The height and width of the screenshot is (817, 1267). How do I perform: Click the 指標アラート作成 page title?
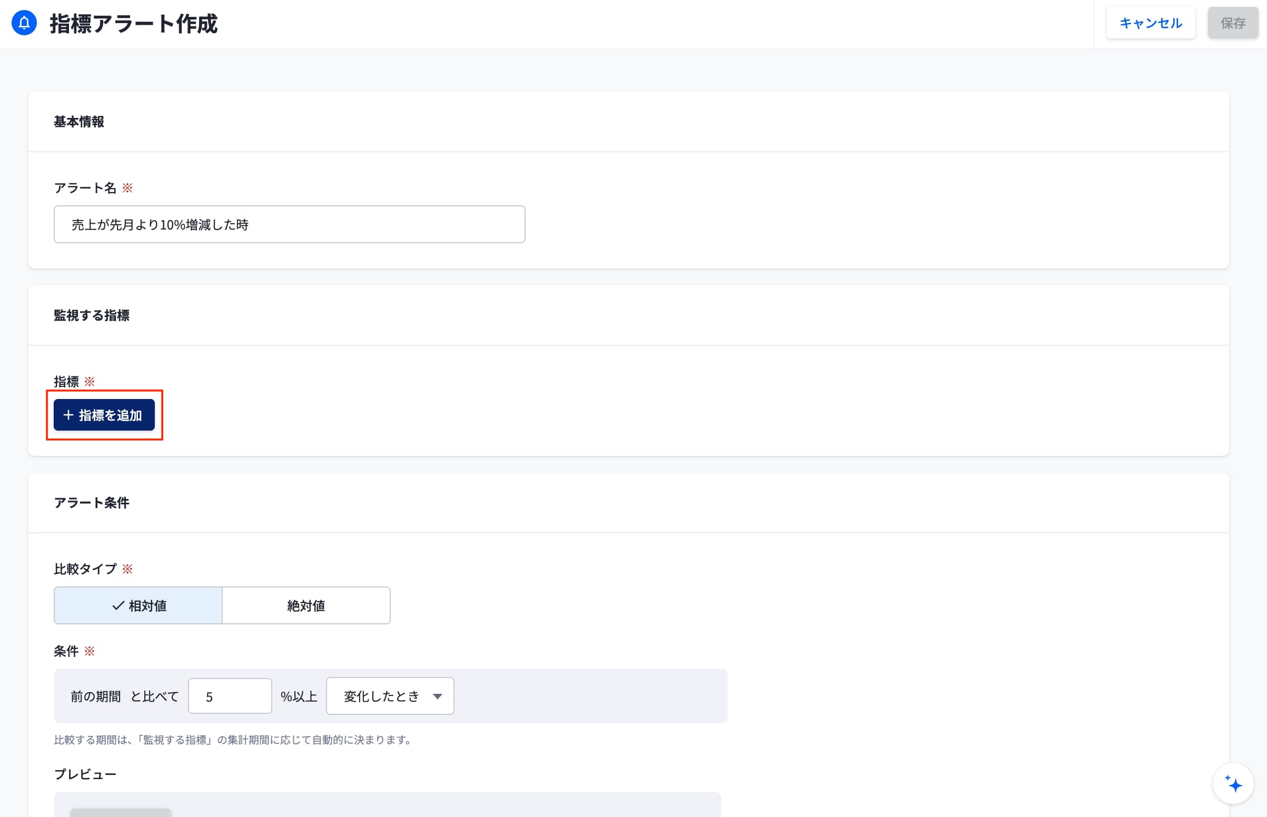click(134, 24)
